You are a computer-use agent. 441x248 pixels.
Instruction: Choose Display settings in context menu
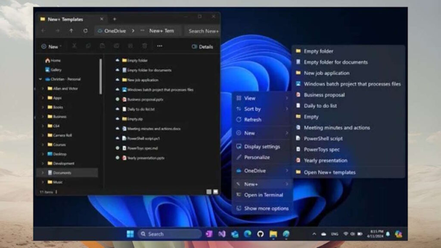(262, 146)
